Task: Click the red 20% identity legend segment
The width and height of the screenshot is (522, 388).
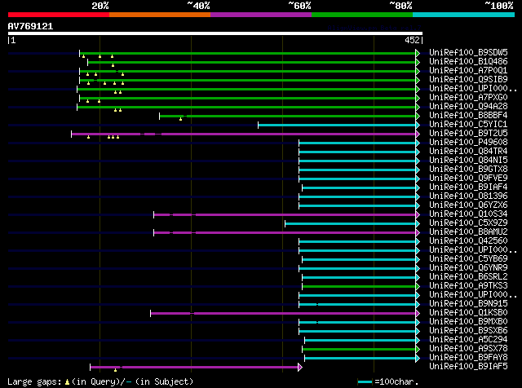Action: (58, 15)
